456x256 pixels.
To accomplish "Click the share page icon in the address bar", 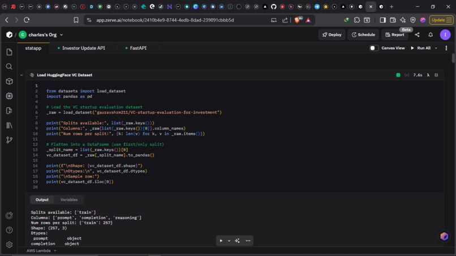I will tap(285, 20).
